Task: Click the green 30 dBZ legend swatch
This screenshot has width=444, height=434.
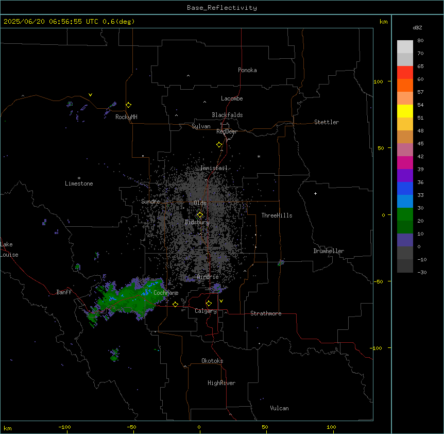Action: pyautogui.click(x=405, y=214)
